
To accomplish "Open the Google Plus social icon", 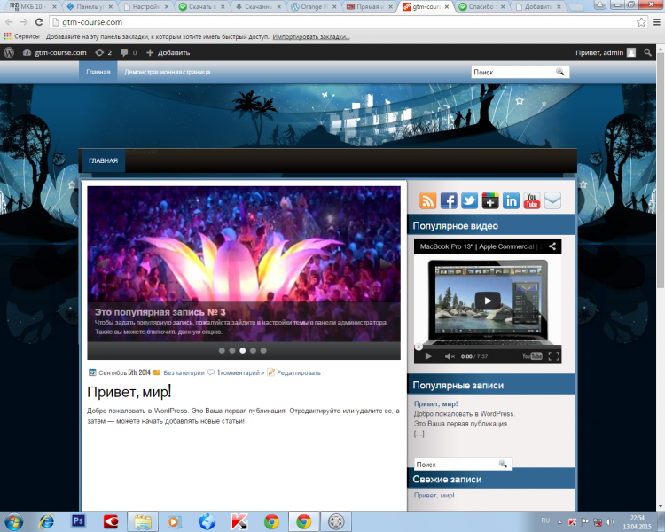I will (x=490, y=200).
